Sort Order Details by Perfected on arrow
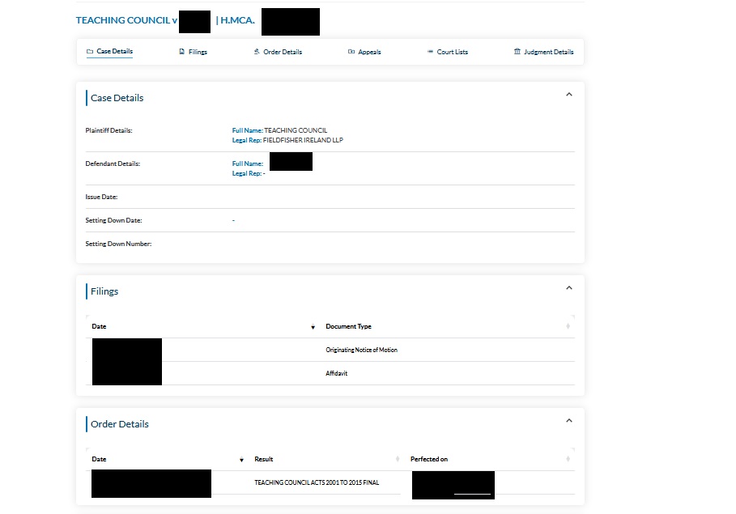The width and height of the screenshot is (736, 514). 568,459
